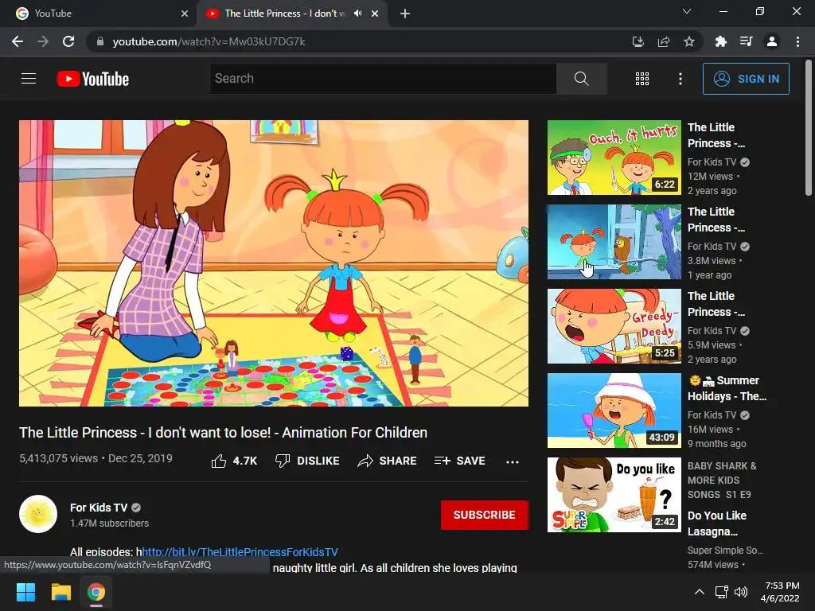
Task: Open a new browser tab
Action: [405, 14]
